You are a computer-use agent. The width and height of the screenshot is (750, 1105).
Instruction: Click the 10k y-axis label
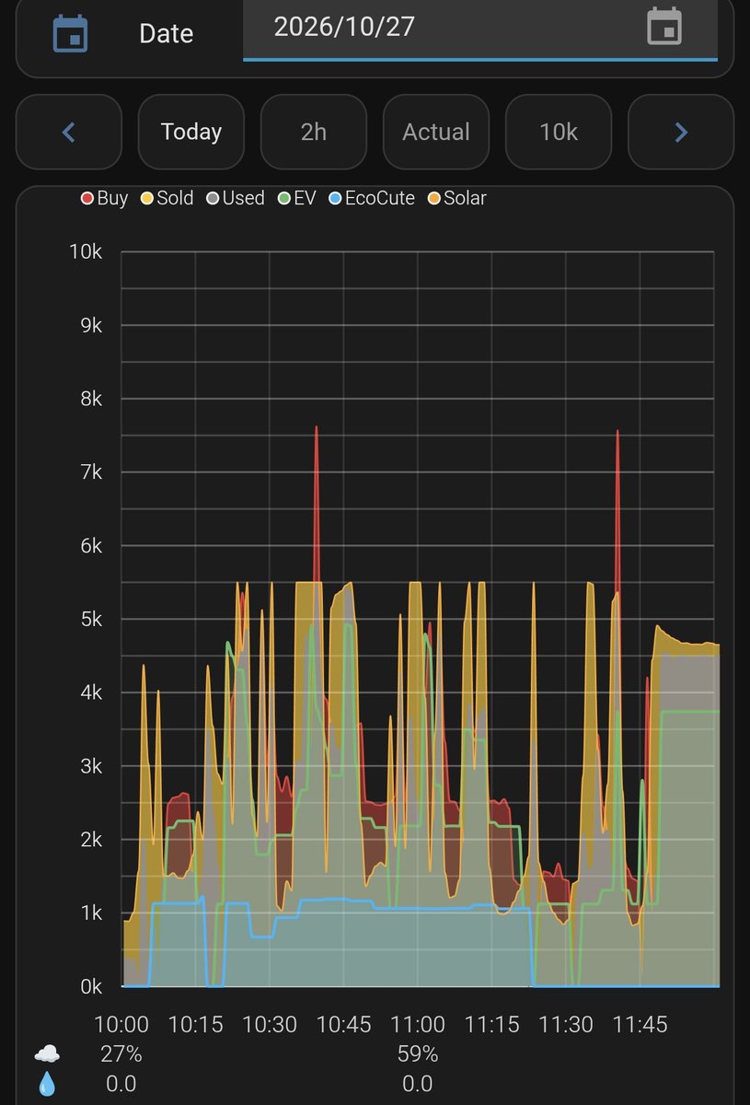(x=86, y=251)
